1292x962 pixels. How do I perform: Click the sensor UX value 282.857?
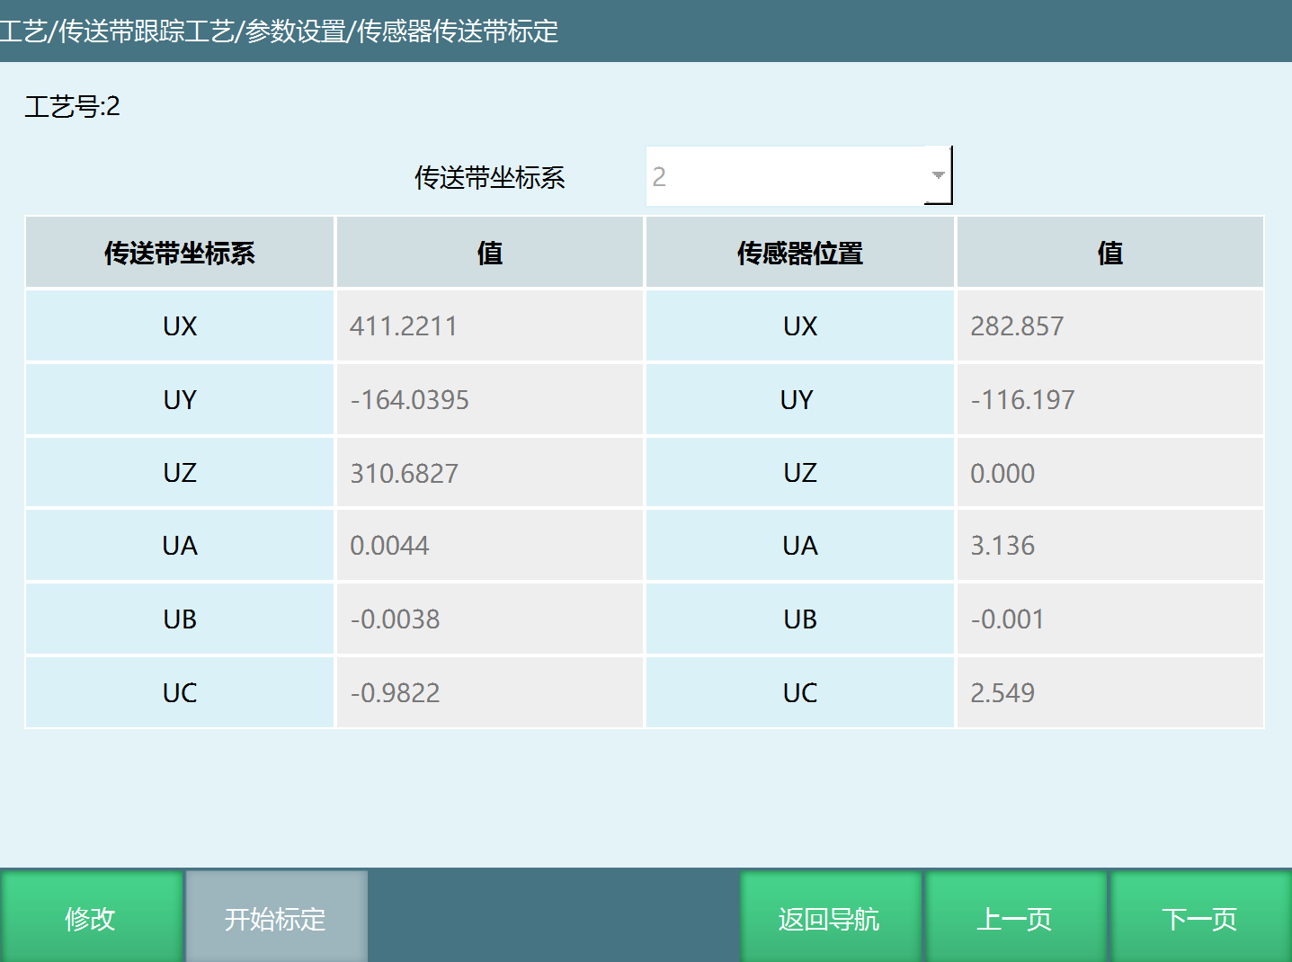(1109, 325)
